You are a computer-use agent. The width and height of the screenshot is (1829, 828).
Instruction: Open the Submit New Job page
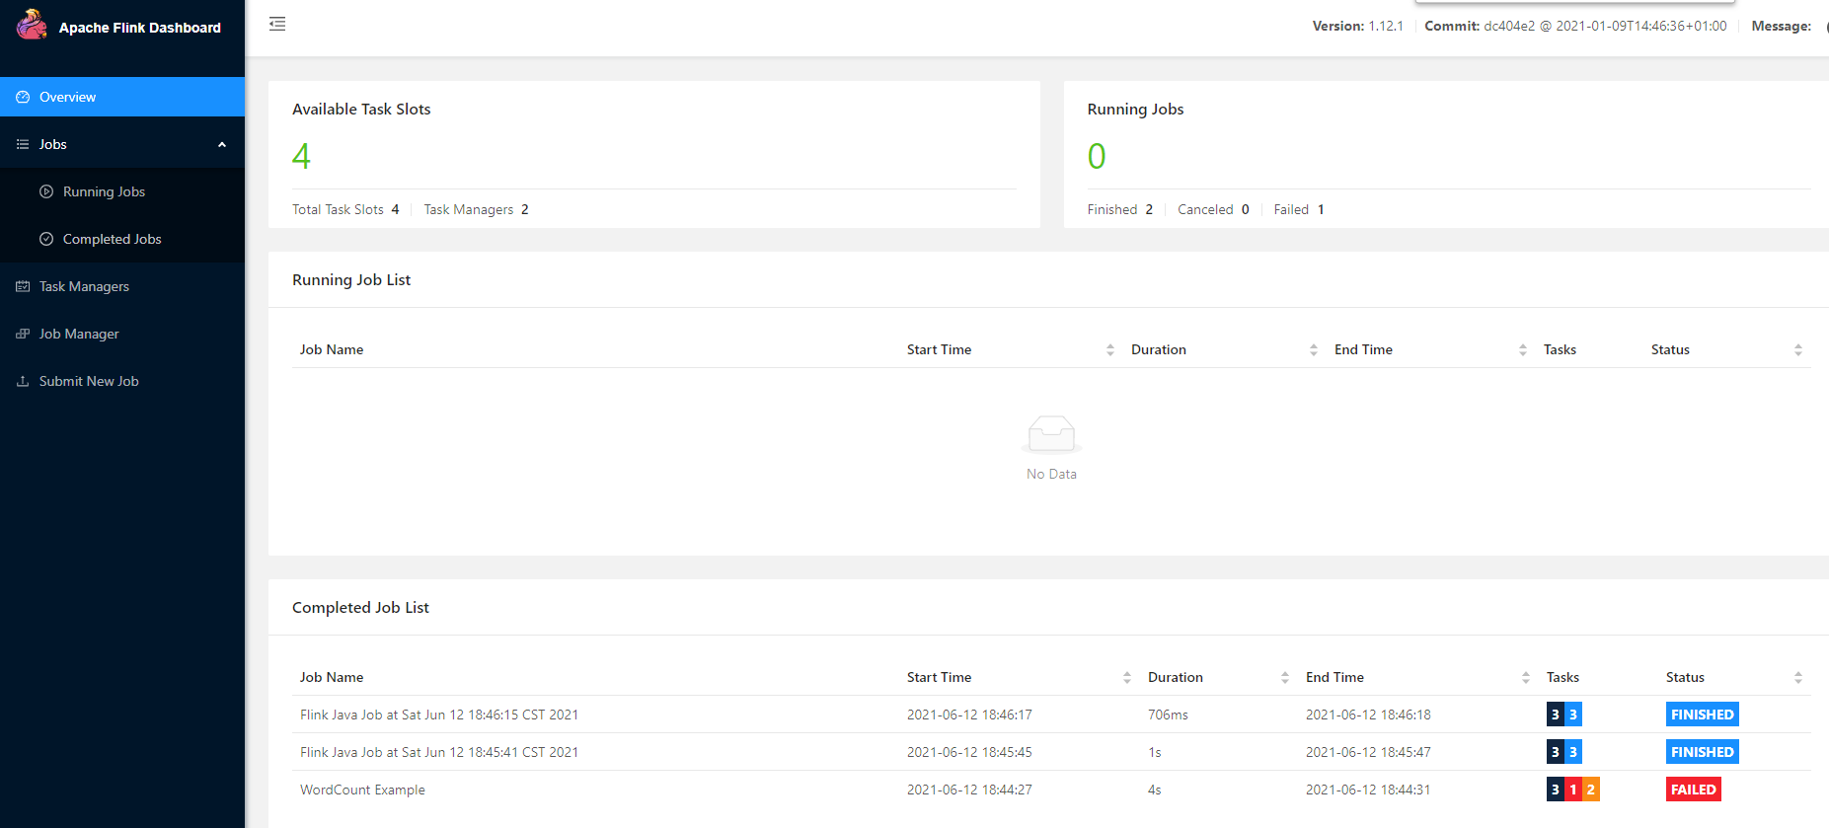click(89, 381)
